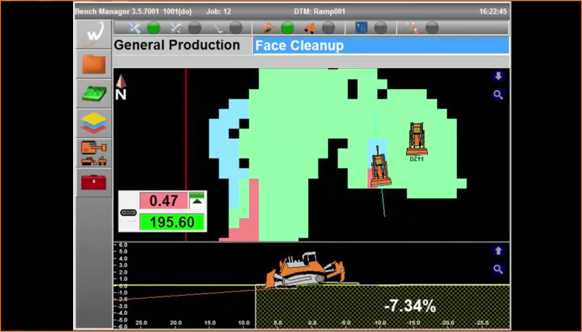Select the secondary GPS satellite icon labeled 2

(x=175, y=28)
